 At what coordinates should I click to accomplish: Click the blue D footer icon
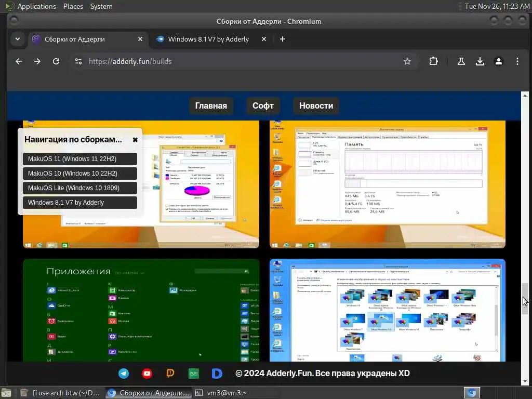217,374
